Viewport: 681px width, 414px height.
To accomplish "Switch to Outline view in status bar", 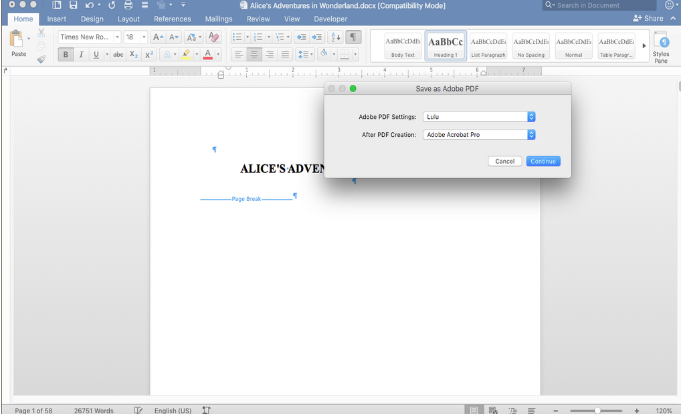I will click(513, 410).
